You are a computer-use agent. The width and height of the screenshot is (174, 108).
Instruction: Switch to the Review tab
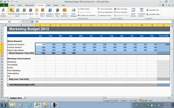click(x=56, y=5)
